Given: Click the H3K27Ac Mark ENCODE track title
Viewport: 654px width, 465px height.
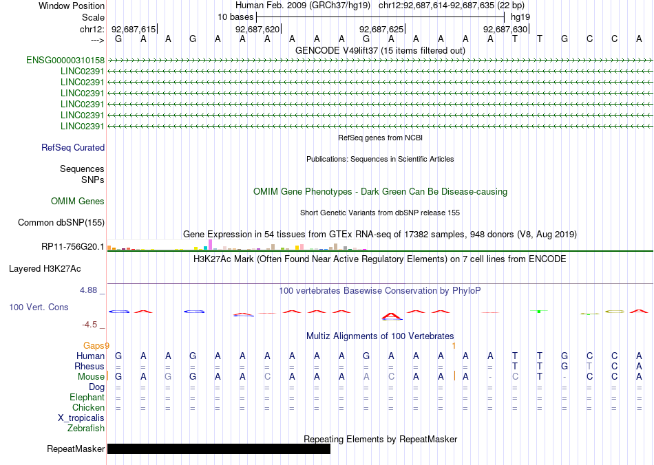Looking at the screenshot, I should (380, 259).
